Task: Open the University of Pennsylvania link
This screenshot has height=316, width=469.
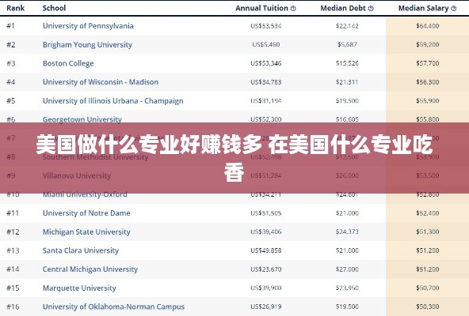Action: 88,26
